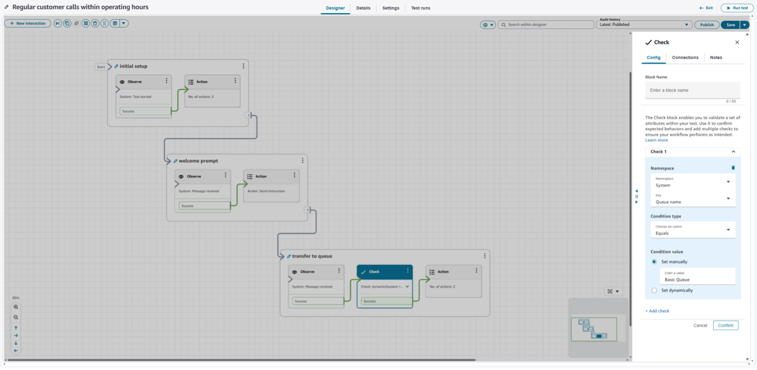The width and height of the screenshot is (757, 370).
Task: Collapse the Check 1 section
Action: (x=733, y=151)
